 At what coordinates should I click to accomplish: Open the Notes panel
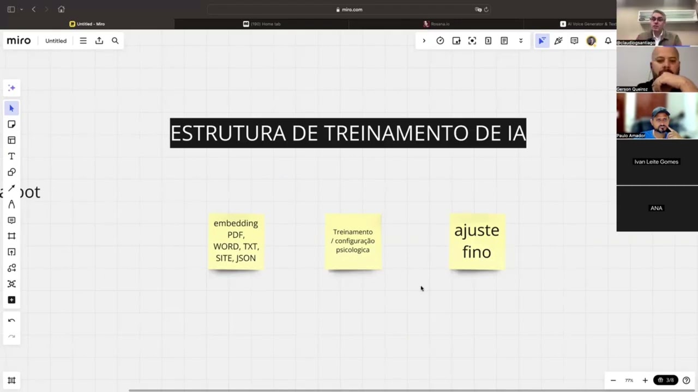click(x=504, y=41)
